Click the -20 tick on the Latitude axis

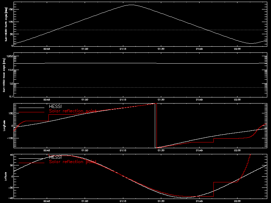click(11, 187)
